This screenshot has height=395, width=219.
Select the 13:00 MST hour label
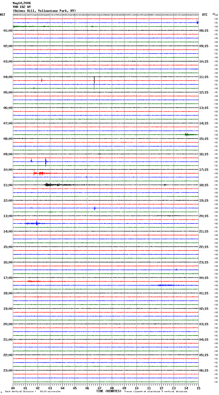point(8,216)
